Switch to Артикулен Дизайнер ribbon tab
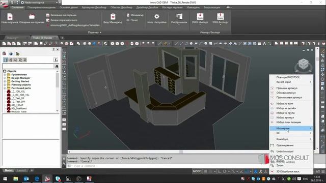This screenshot has width=326, height=183. pyautogui.click(x=94, y=7)
